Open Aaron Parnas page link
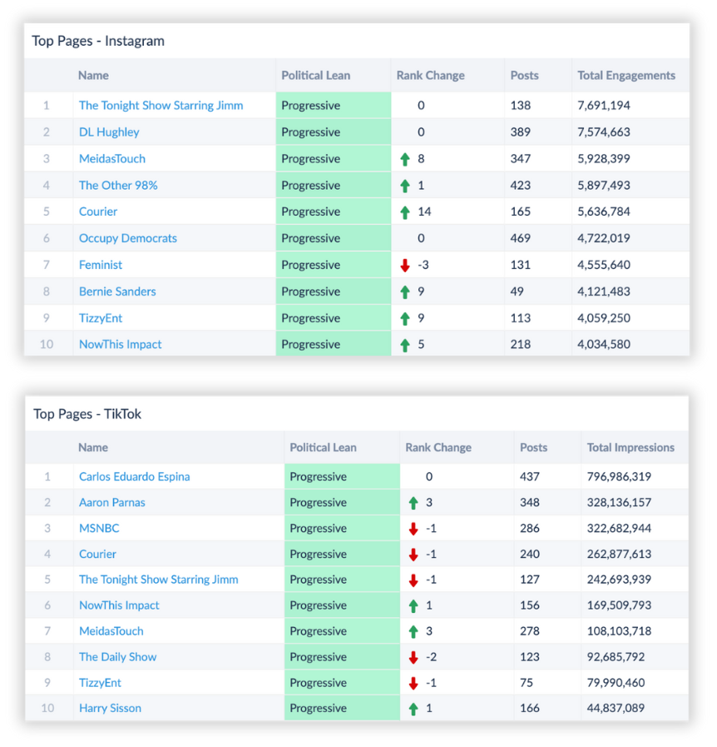Image resolution: width=717 pixels, height=747 pixels. coord(111,502)
